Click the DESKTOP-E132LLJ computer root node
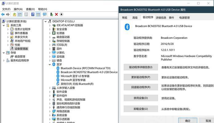Image resolution: width=214 pixels, height=123 pixels. click(x=63, y=21)
